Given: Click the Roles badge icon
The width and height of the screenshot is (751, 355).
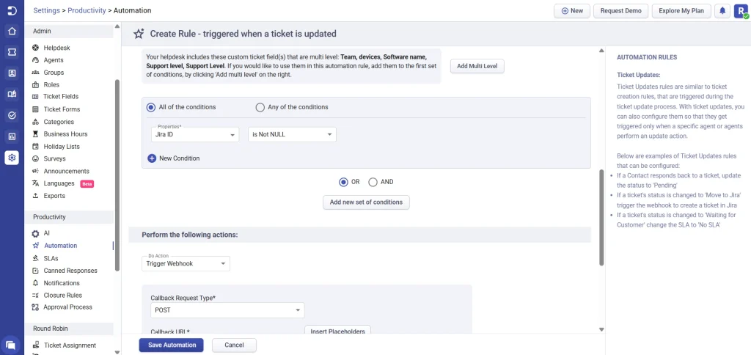Looking at the screenshot, I should [35, 85].
